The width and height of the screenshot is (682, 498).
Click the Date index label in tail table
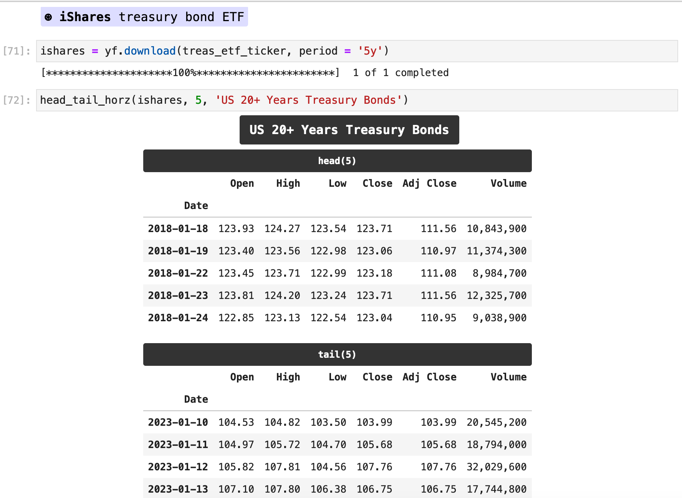point(196,400)
